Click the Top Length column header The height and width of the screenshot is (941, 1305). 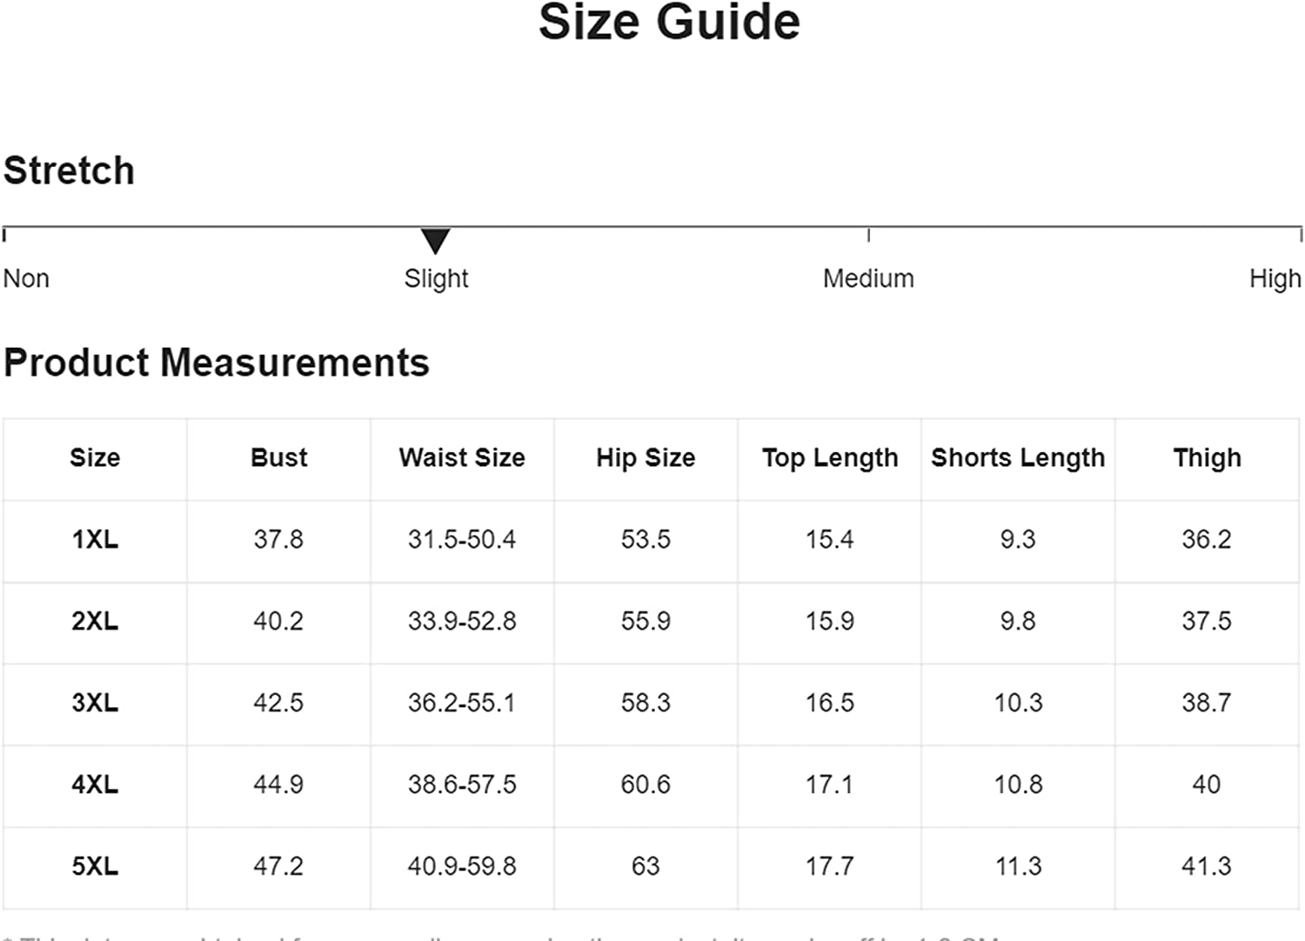pyautogui.click(x=830, y=457)
